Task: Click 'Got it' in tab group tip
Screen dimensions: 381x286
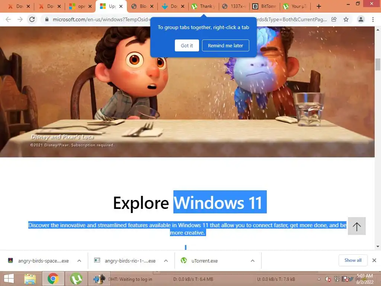Action: pos(187,45)
